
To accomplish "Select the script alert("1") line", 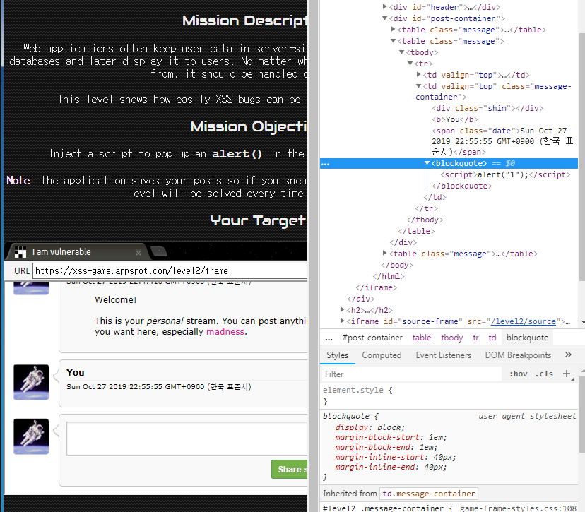I will point(505,174).
